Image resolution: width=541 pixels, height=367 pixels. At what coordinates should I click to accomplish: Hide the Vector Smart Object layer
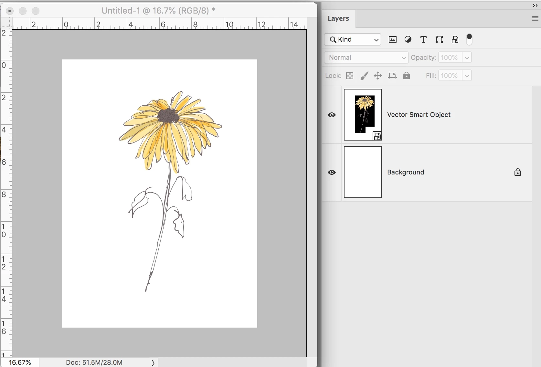[x=332, y=115]
